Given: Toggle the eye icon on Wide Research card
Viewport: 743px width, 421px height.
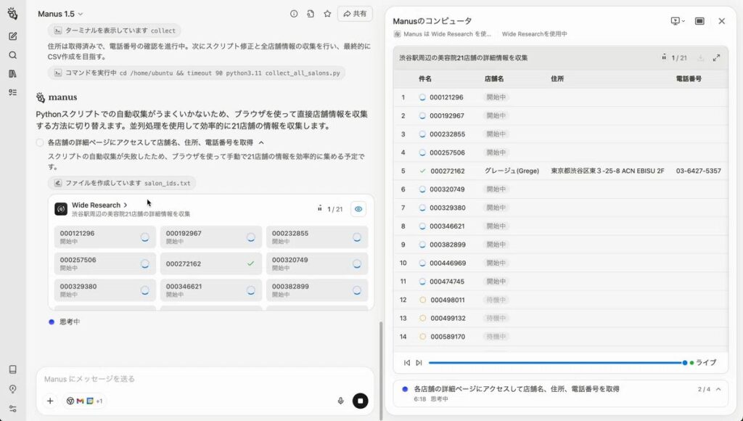Looking at the screenshot, I should (x=358, y=209).
